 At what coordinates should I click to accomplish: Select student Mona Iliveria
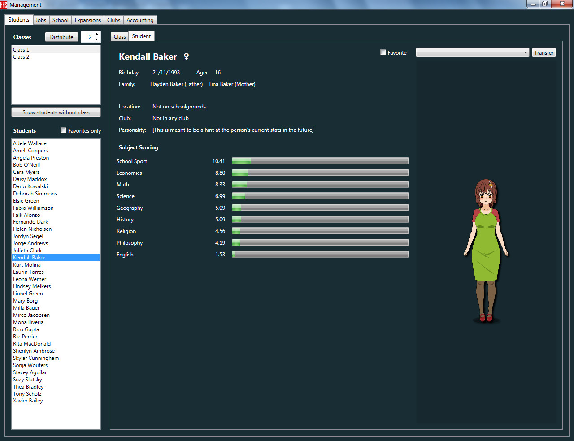pos(56,322)
